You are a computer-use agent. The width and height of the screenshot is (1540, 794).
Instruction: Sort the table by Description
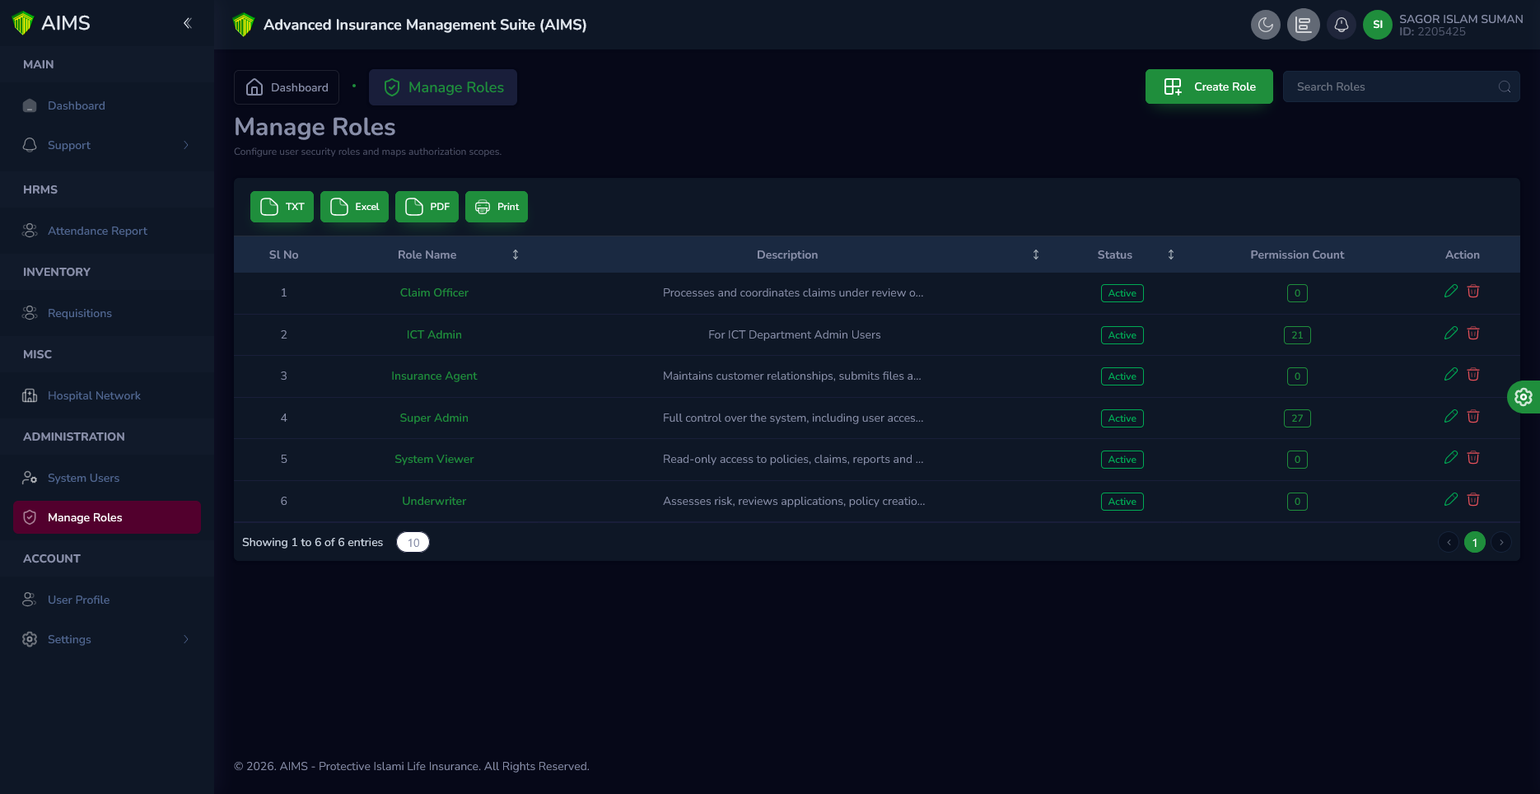click(x=1036, y=255)
